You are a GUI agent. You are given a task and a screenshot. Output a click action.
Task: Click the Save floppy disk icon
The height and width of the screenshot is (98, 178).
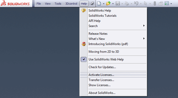pos(118,4)
